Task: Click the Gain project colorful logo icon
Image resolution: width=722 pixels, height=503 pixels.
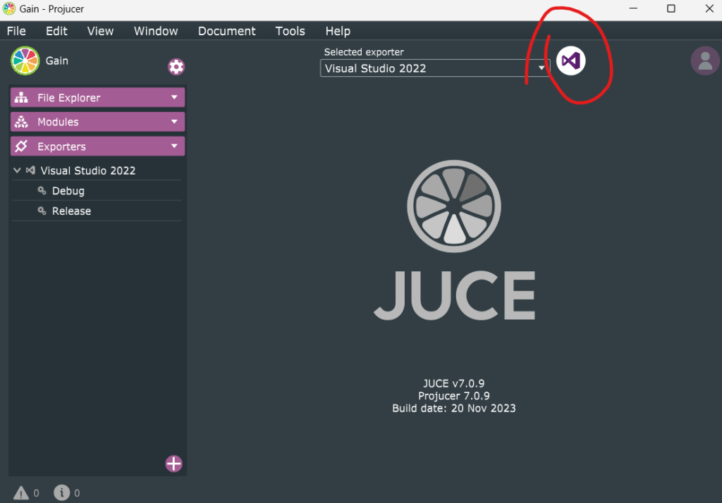Action: [x=25, y=61]
